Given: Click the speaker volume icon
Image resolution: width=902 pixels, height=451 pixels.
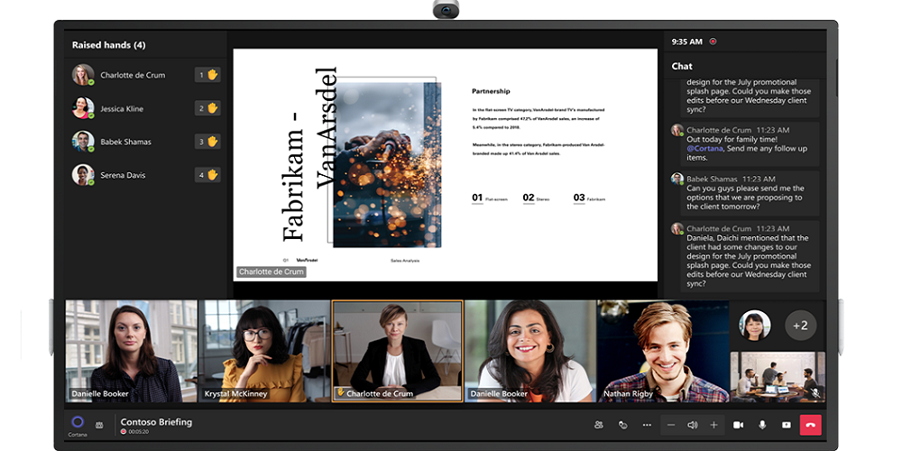Looking at the screenshot, I should point(692,425).
